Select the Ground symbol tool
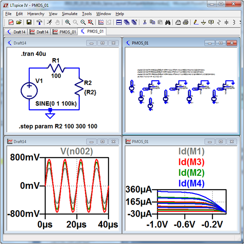Image resolution: width=244 pixels, height=244 pixels. (x=203, y=22)
